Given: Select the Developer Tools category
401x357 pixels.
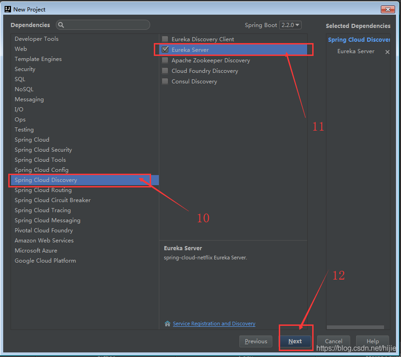Looking at the screenshot, I should point(85,38).
